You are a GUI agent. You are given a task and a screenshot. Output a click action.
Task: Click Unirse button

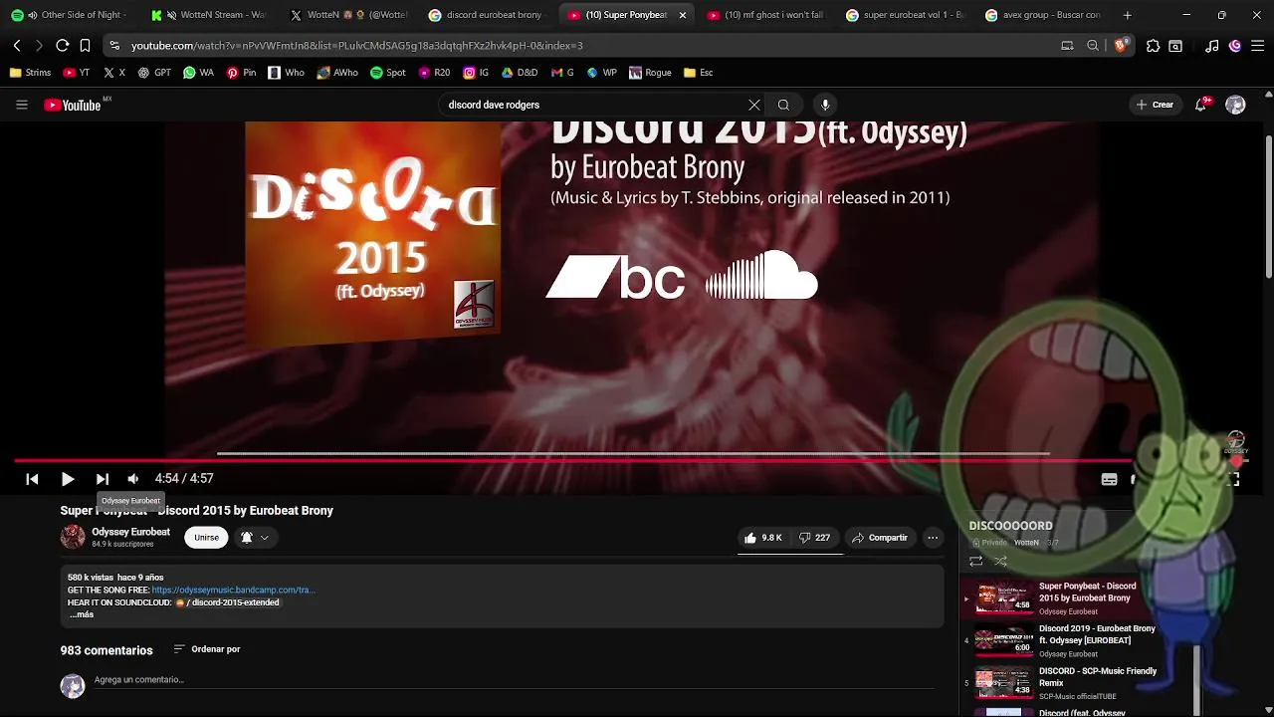[206, 538]
